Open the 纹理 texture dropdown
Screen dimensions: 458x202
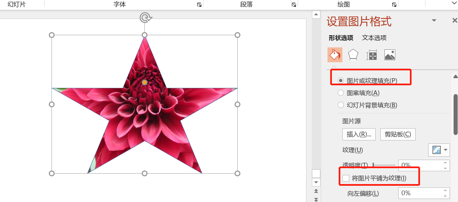click(x=439, y=150)
